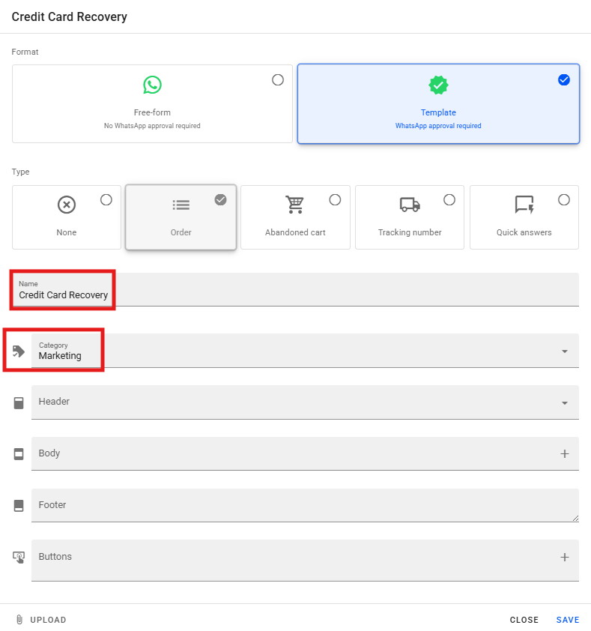Click the None circled X icon

click(67, 205)
